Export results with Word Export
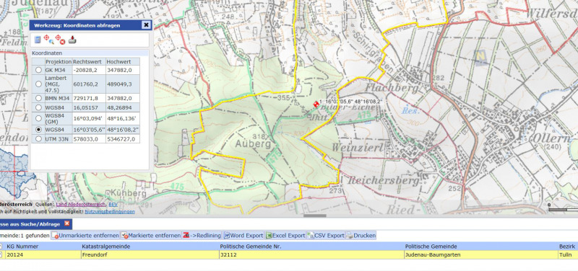Screen dimensions: 578x271 (x=243, y=236)
